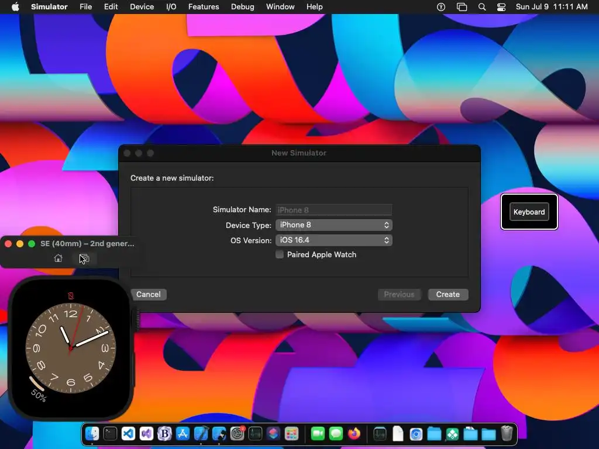
Task: Open the Apple menu
Action: pos(15,7)
